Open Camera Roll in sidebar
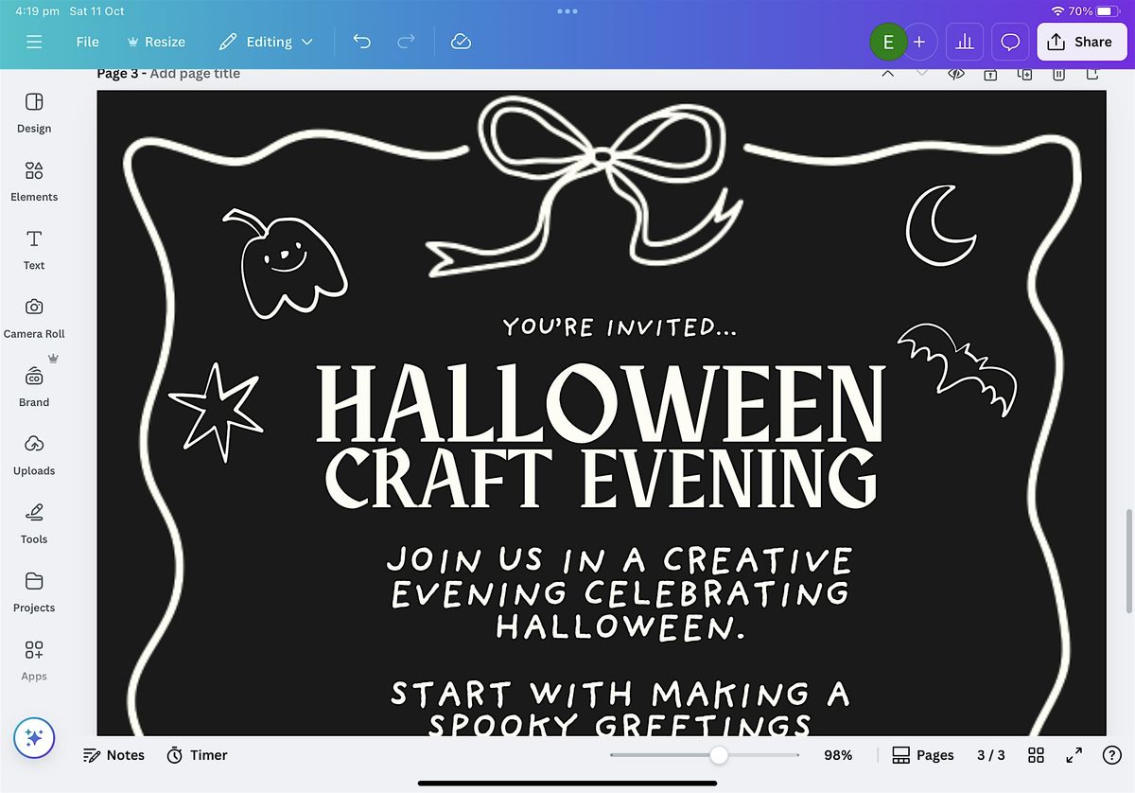1135x793 pixels. pyautogui.click(x=34, y=317)
